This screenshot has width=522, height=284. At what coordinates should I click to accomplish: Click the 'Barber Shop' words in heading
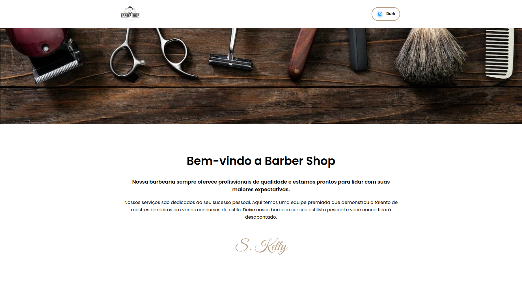pos(300,161)
